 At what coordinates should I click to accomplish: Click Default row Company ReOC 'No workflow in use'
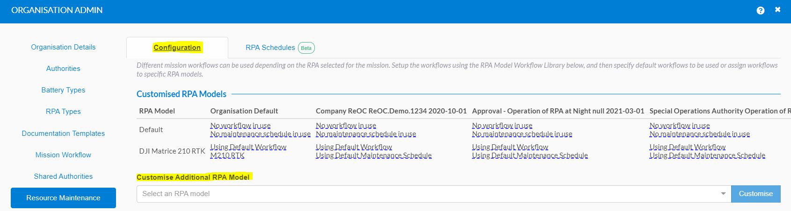click(346, 126)
